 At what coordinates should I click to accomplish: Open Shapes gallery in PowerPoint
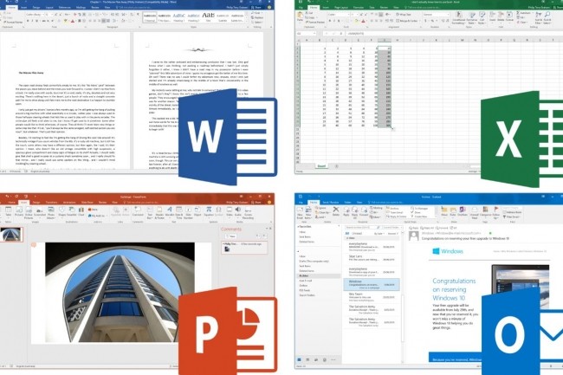point(61,211)
